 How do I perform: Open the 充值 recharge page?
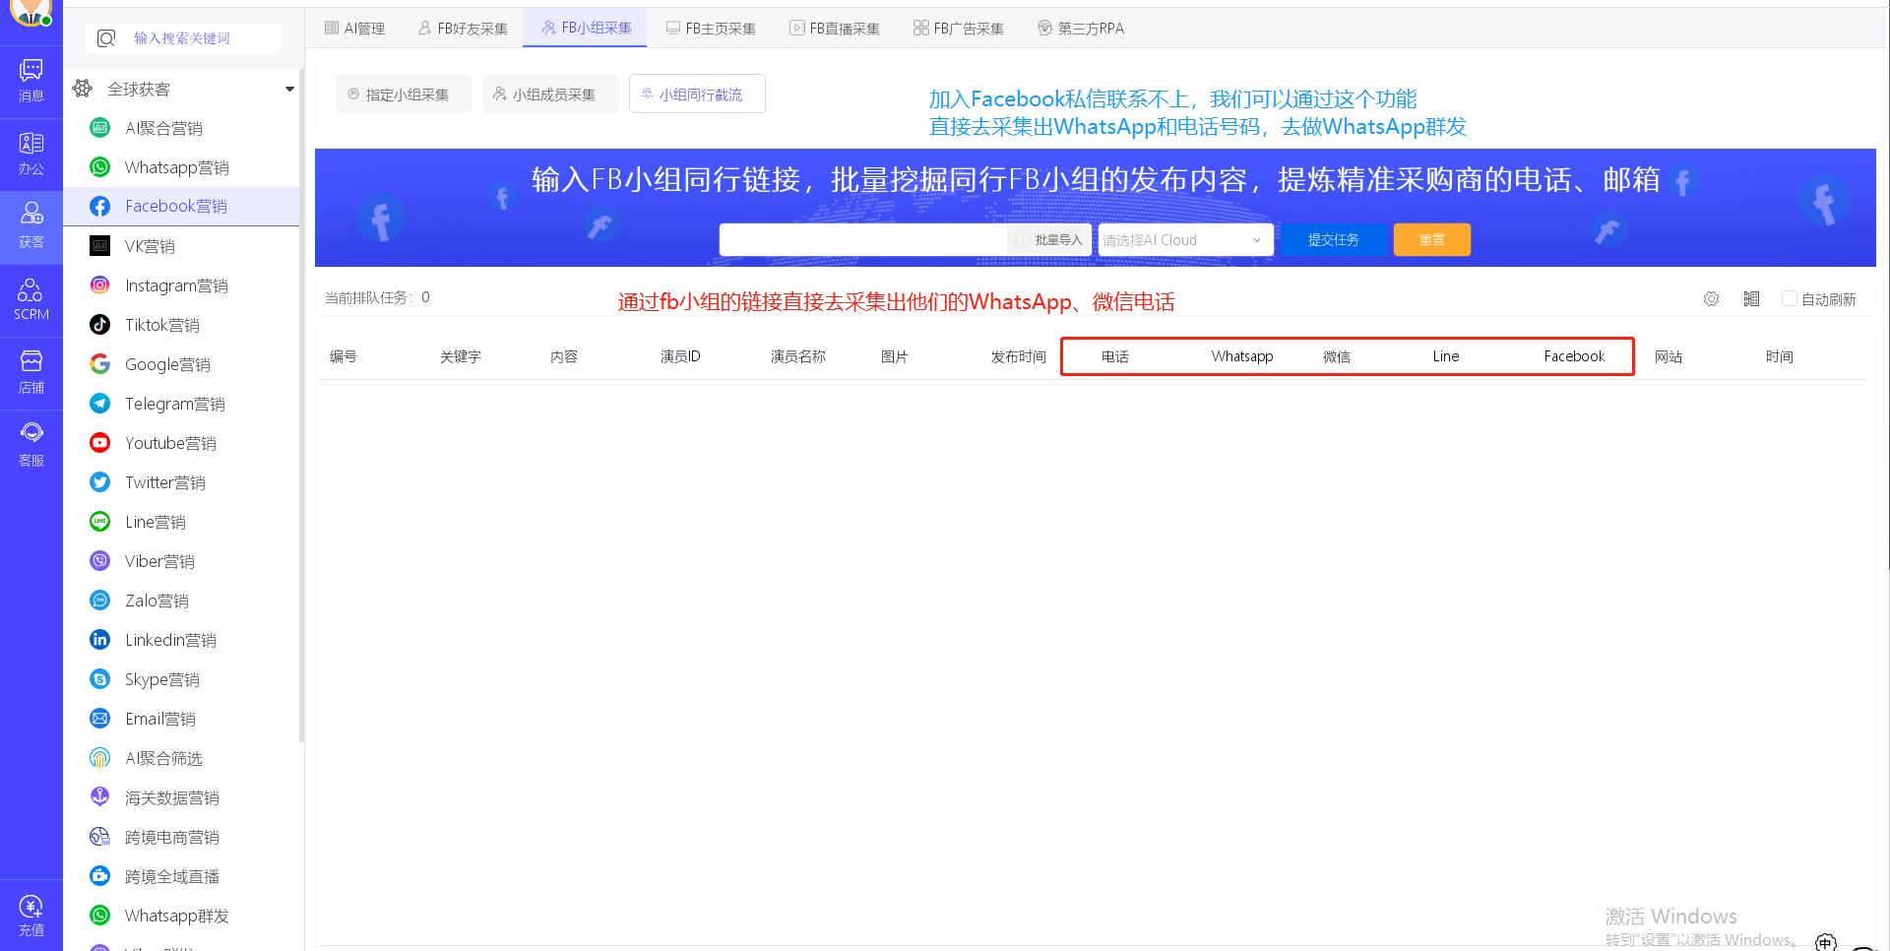coord(31,914)
